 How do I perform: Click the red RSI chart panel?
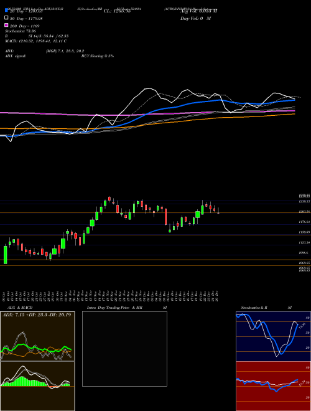(273, 386)
